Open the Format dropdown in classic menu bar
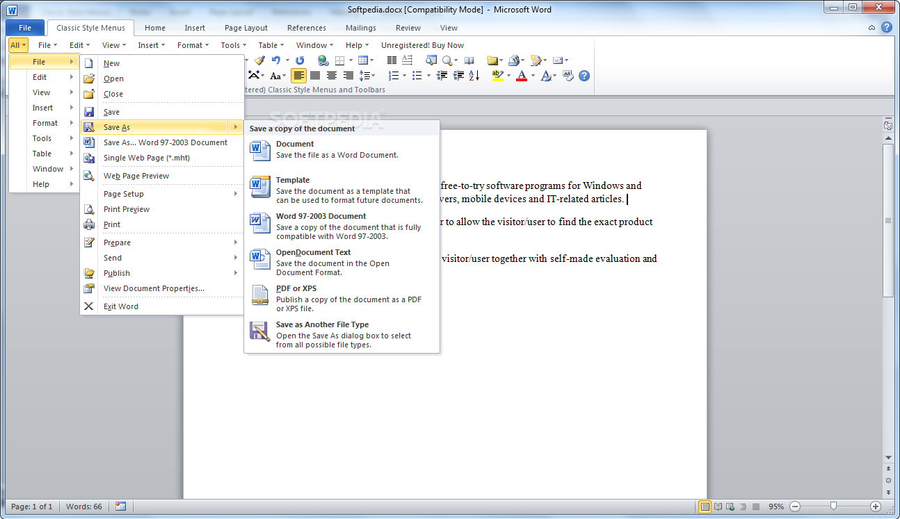900x519 pixels. (x=193, y=45)
